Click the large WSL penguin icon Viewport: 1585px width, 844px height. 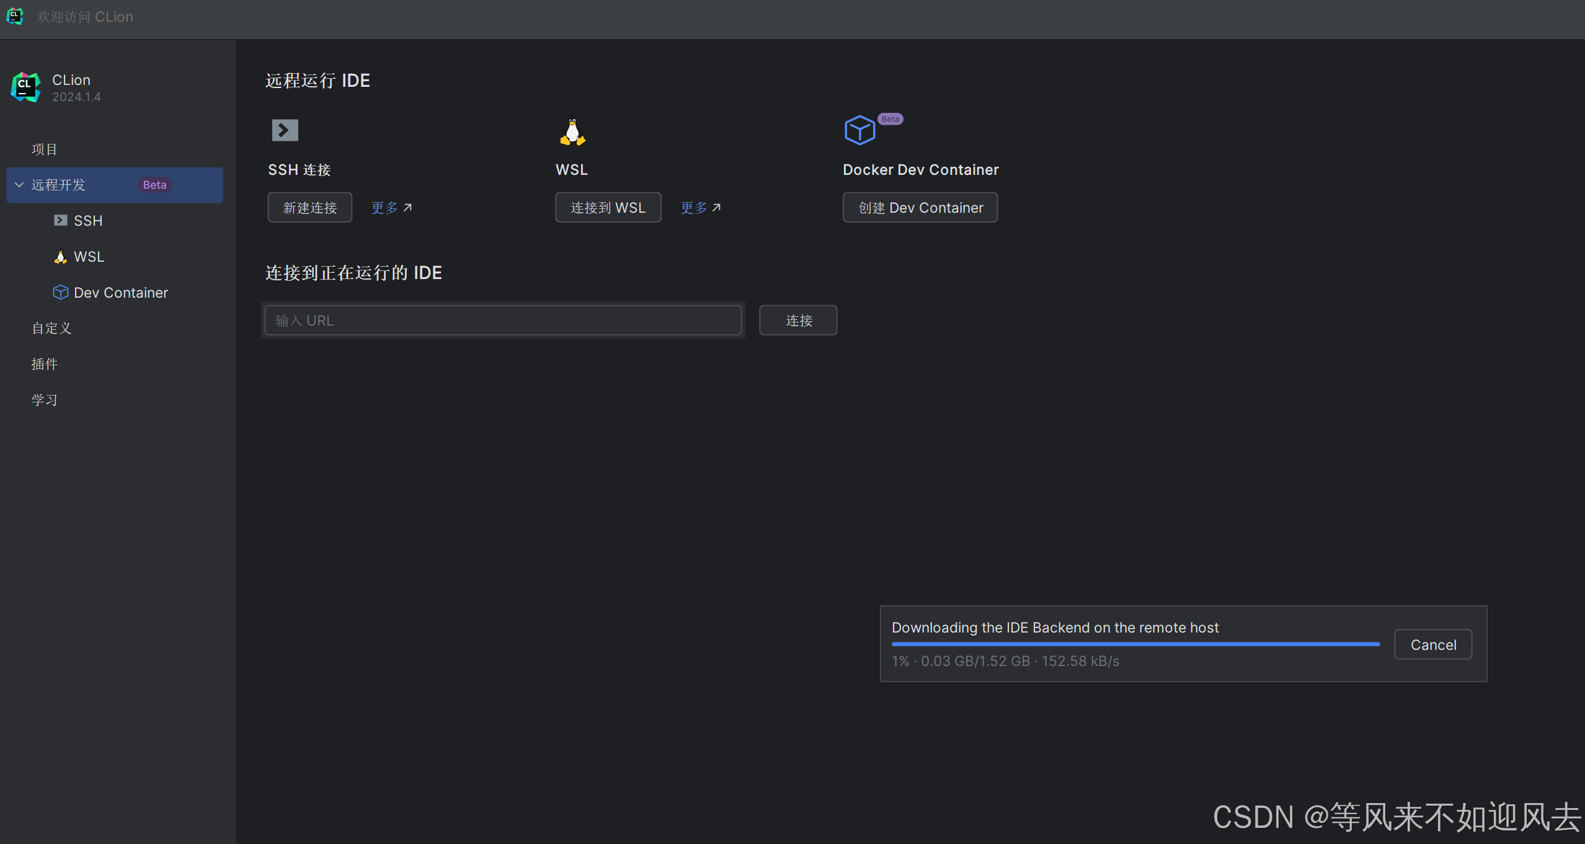(572, 132)
